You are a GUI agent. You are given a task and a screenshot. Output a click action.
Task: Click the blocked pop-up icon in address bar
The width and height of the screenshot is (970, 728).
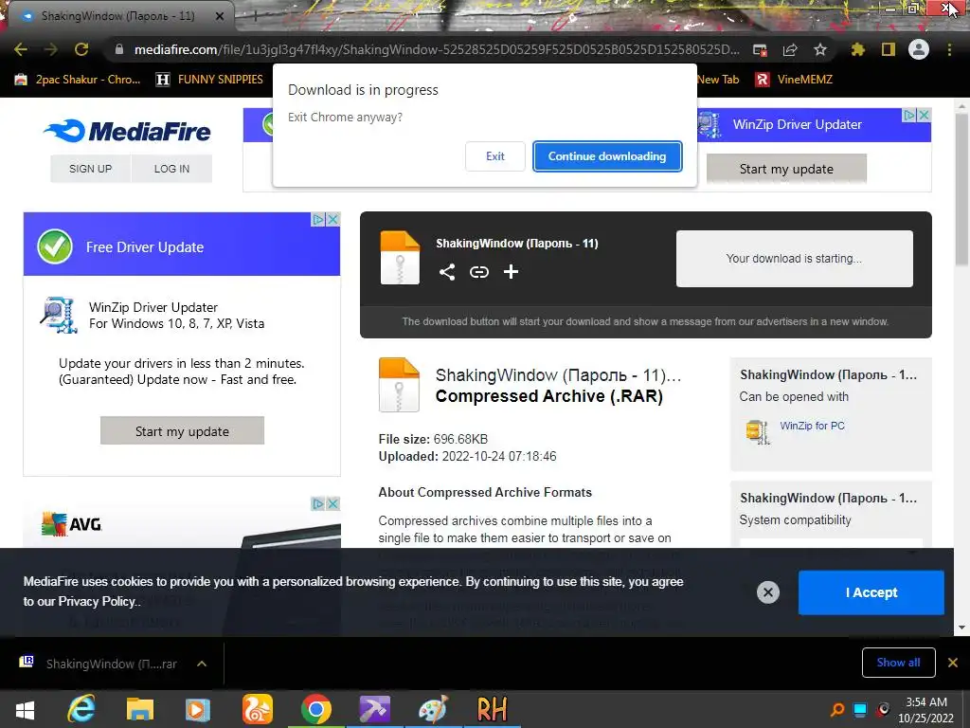pyautogui.click(x=760, y=50)
